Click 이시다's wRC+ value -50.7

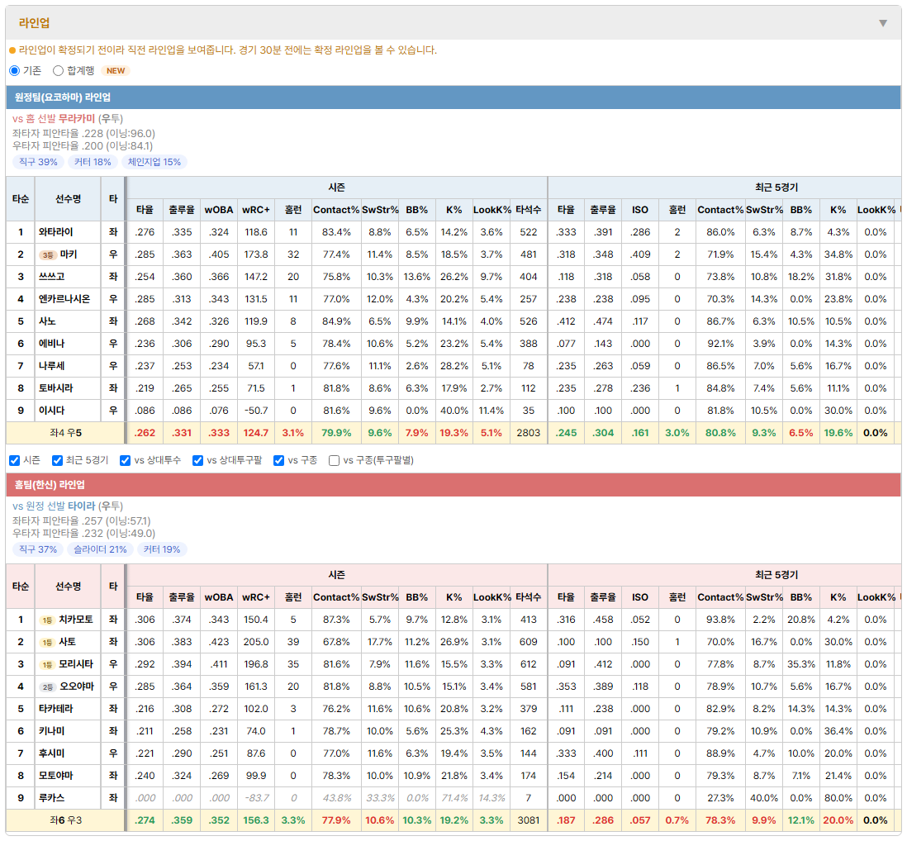[256, 411]
